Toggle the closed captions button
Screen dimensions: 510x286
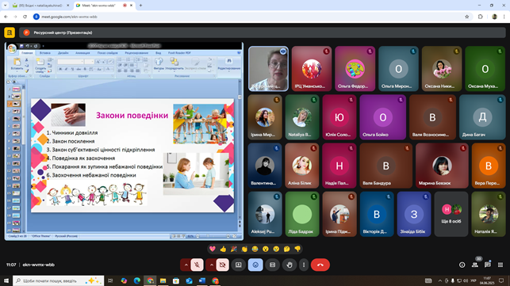[x=272, y=265]
